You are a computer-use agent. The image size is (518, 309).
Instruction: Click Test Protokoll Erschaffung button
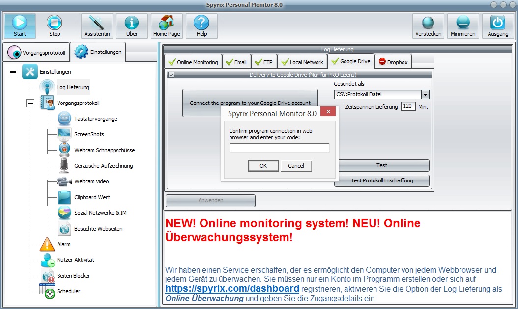(381, 180)
